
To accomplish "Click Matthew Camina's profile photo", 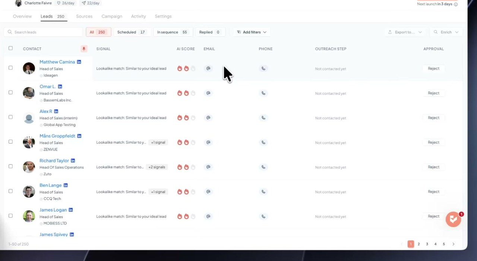I will [x=29, y=68].
